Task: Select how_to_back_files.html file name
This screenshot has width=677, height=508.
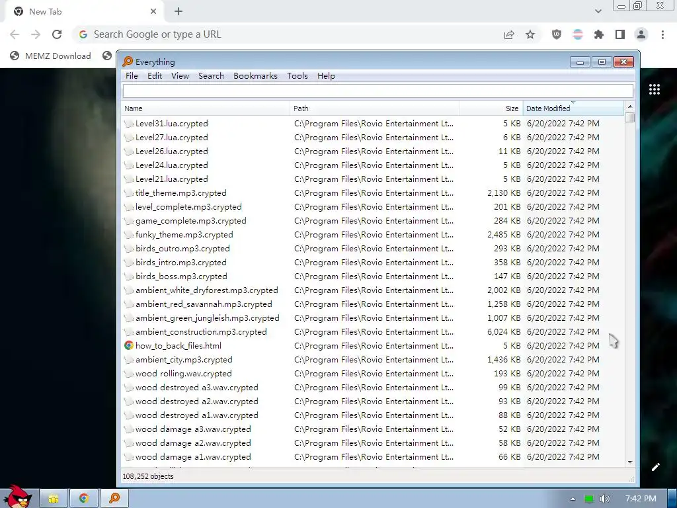Action: click(179, 345)
